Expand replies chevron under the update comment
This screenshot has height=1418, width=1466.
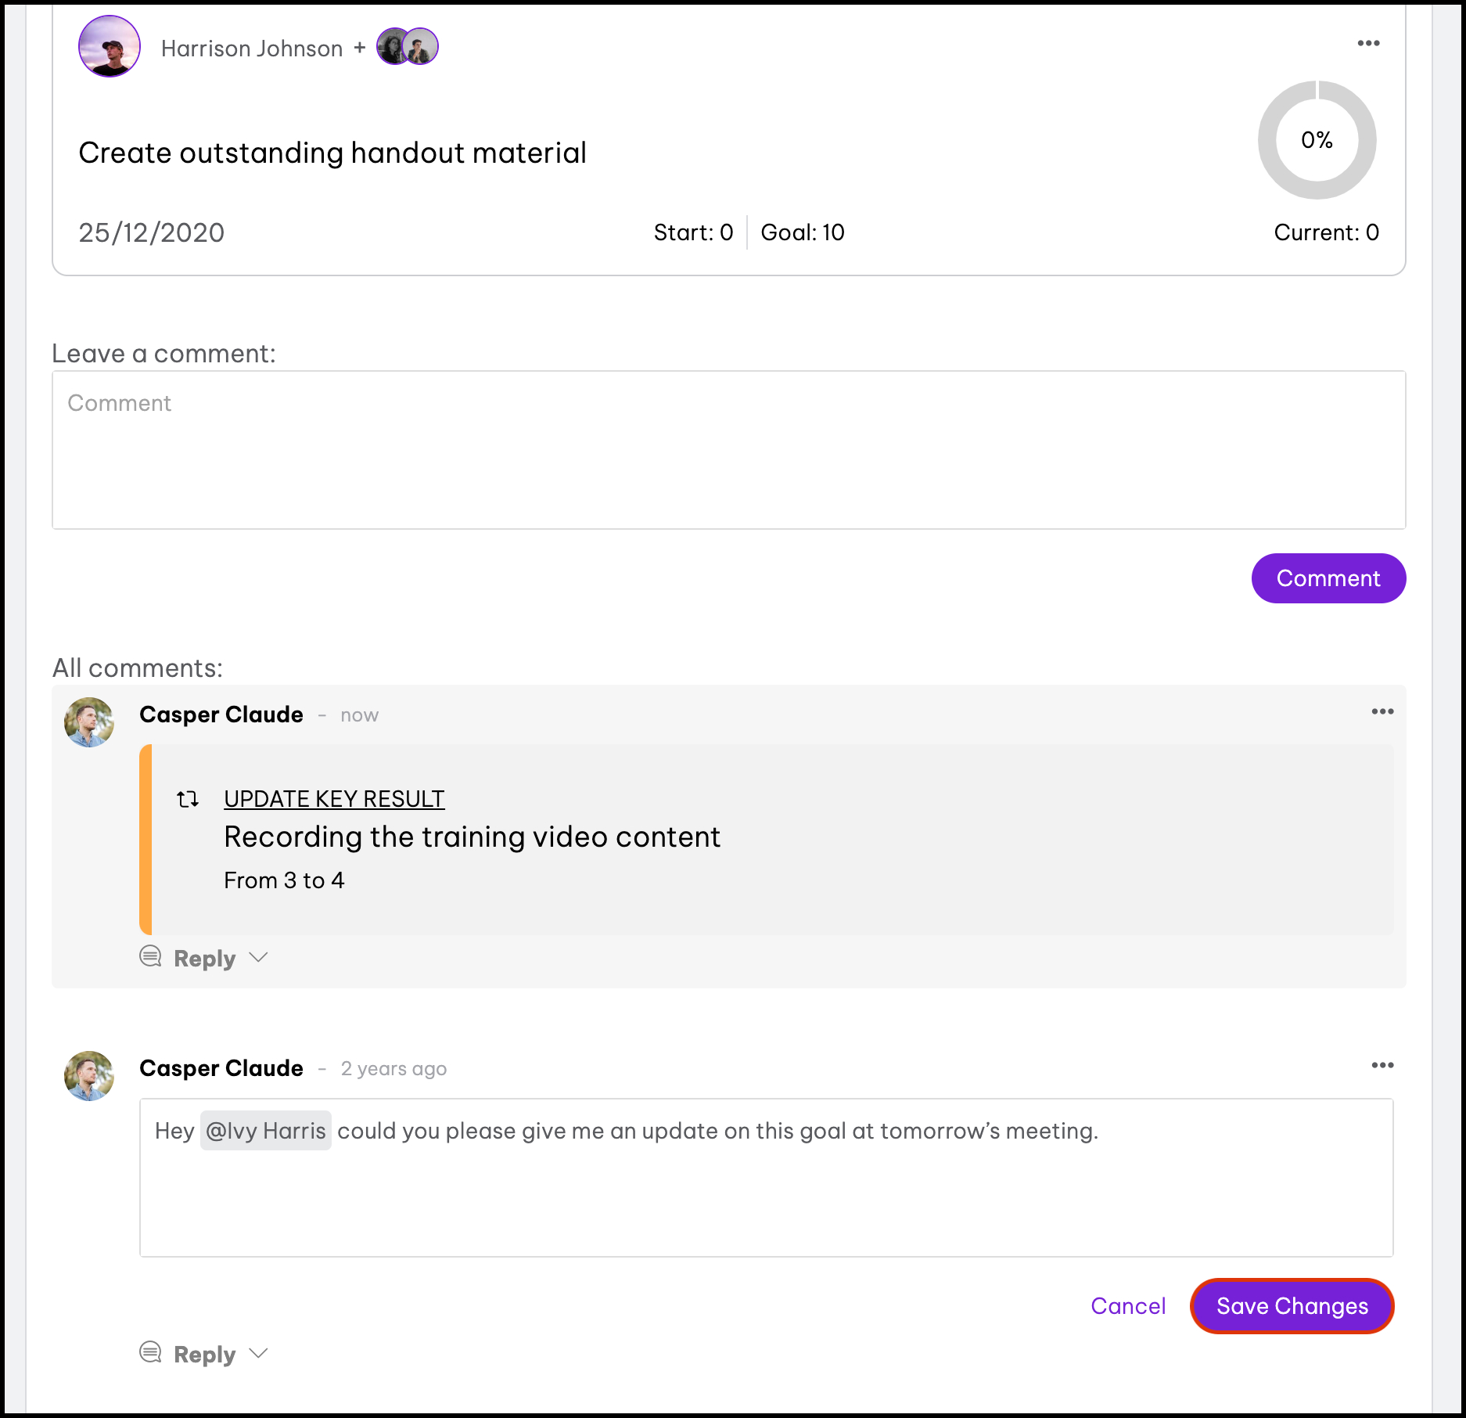(258, 957)
